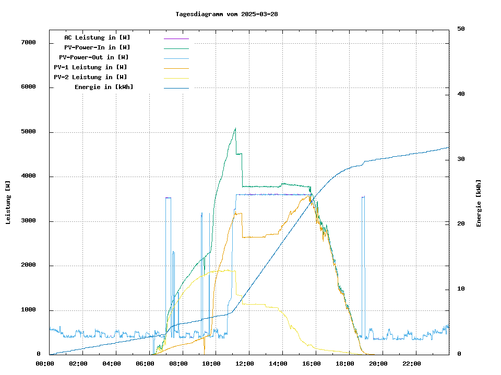Click the 7000 tick on the power axis
Viewport: 501px width, 375px height.
click(28, 43)
